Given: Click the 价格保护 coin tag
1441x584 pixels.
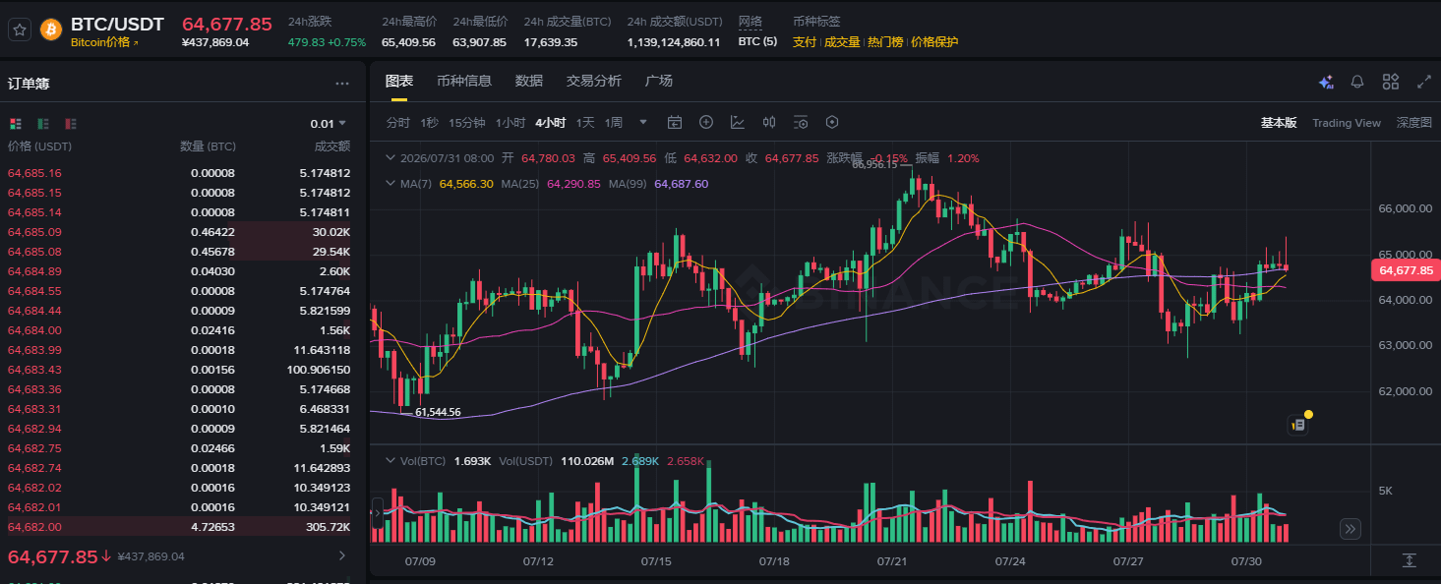Looking at the screenshot, I should 934,42.
